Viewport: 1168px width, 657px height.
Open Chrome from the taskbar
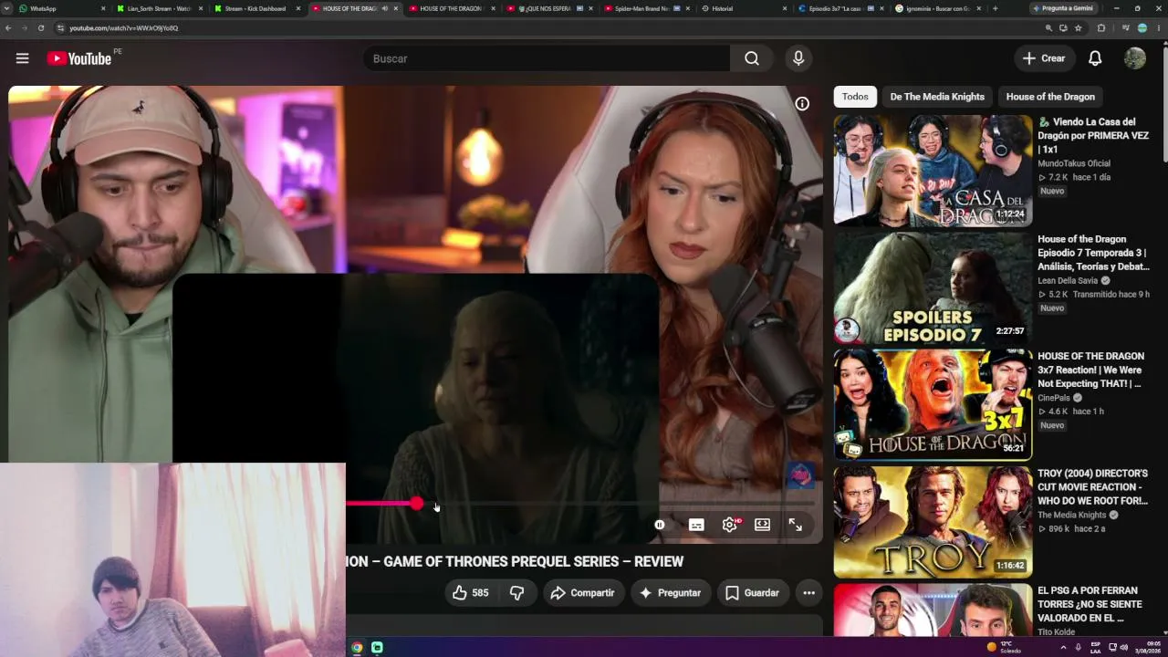pos(357,648)
